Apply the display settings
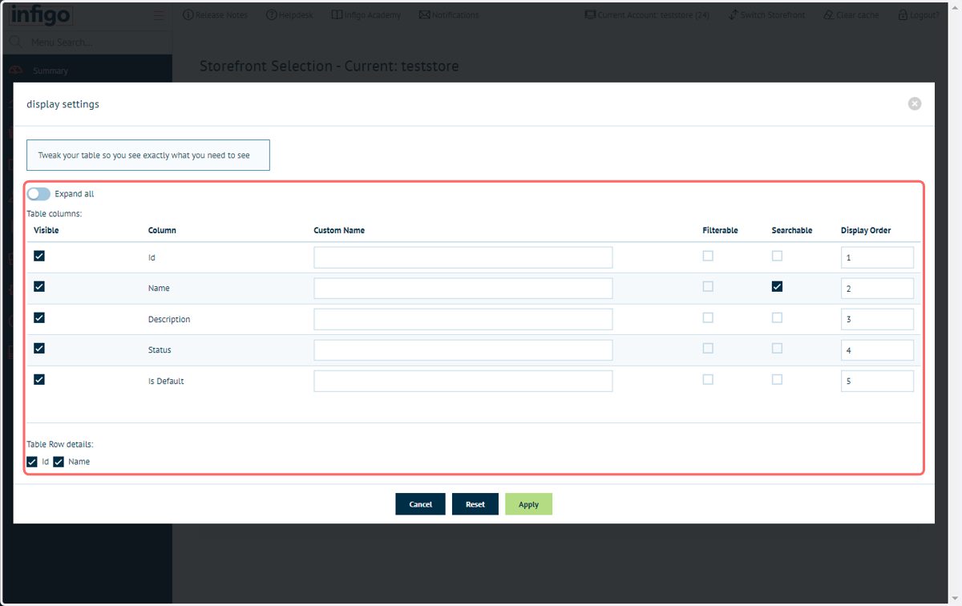 coord(528,504)
